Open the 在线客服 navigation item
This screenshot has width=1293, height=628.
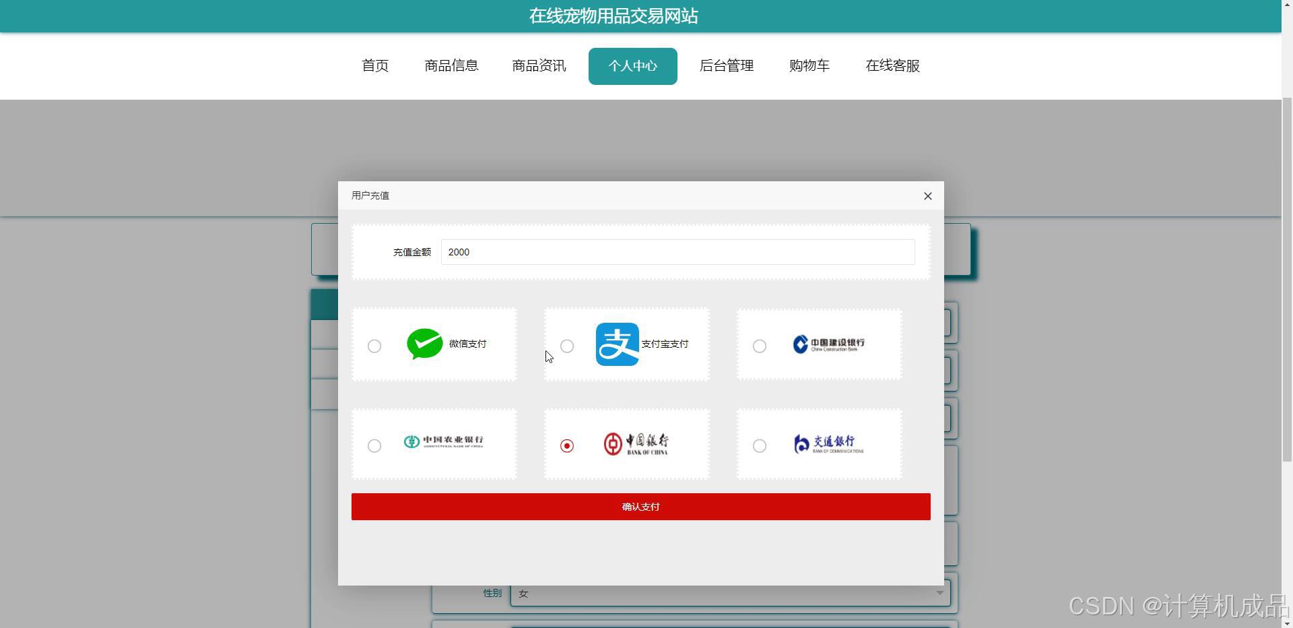click(x=893, y=66)
